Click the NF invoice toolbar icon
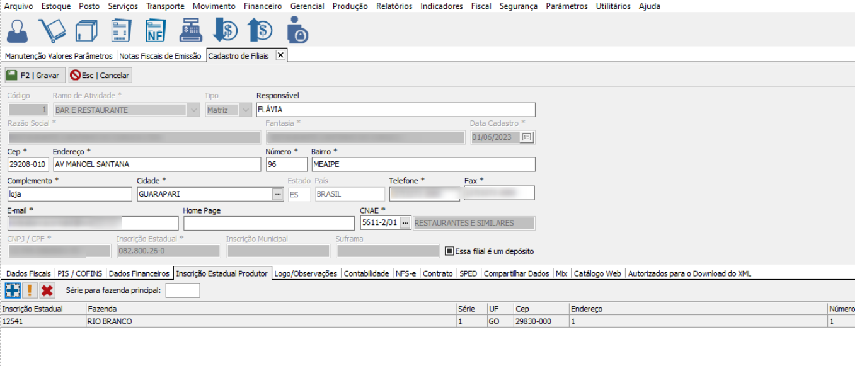The height and width of the screenshot is (366, 857). click(x=155, y=30)
